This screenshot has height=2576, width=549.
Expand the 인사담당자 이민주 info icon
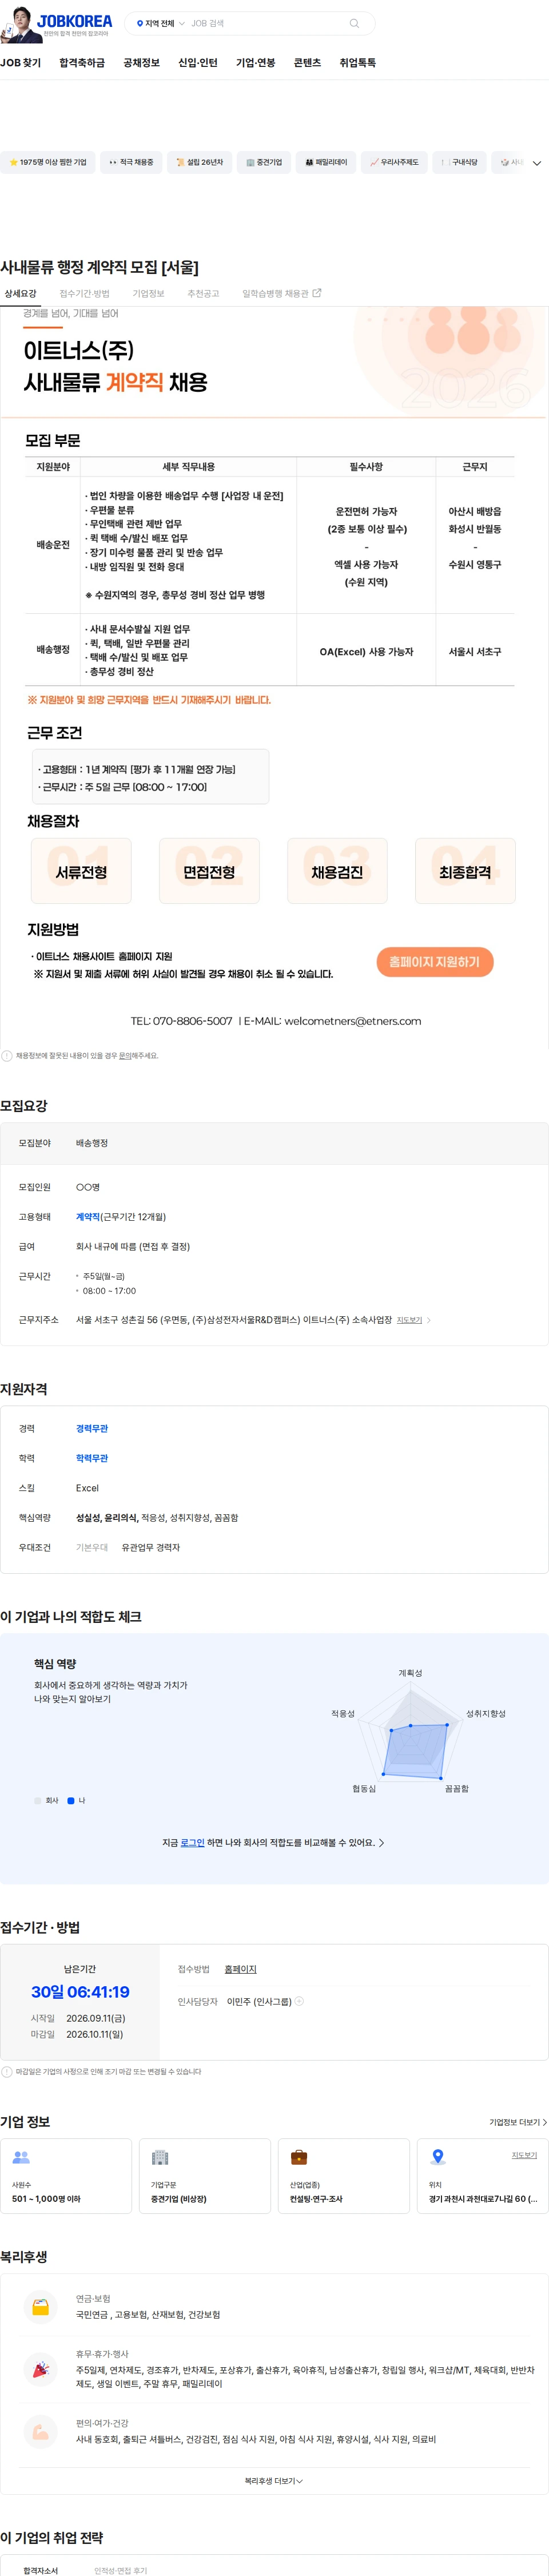[x=299, y=2001]
